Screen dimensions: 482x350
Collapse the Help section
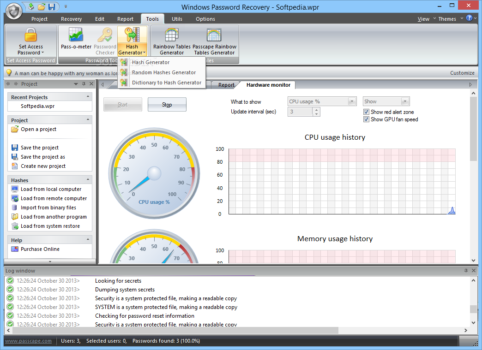88,239
